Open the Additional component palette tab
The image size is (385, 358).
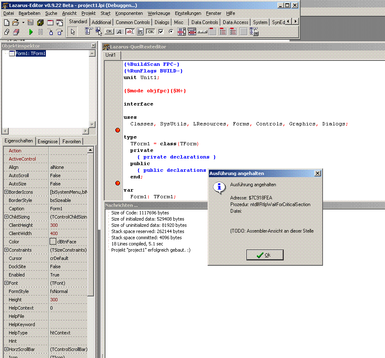click(x=101, y=22)
